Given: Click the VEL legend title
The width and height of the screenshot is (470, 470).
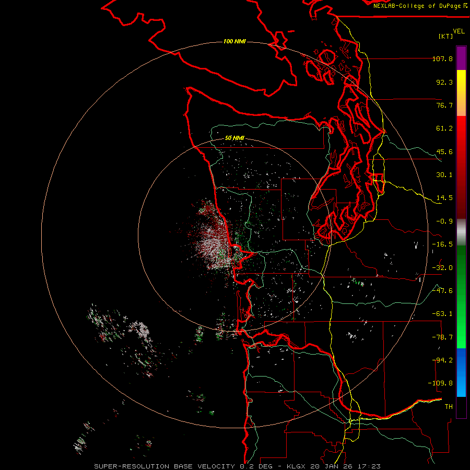Looking at the screenshot, I should [459, 31].
